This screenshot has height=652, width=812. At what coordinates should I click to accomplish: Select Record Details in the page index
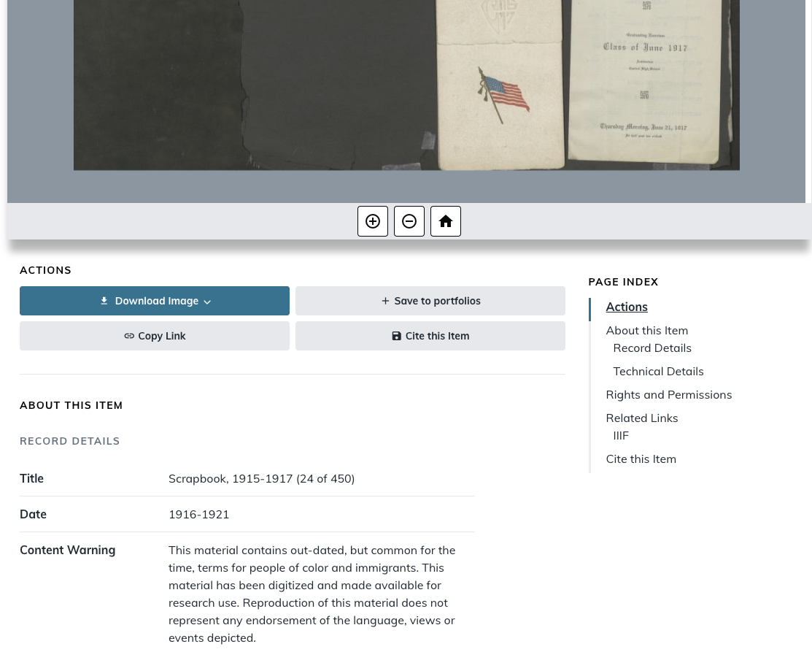pos(652,348)
